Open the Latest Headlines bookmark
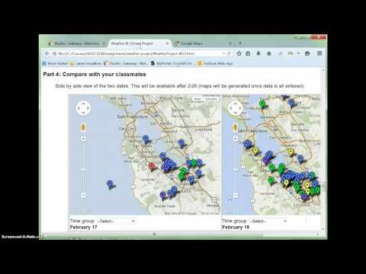 click(86, 63)
